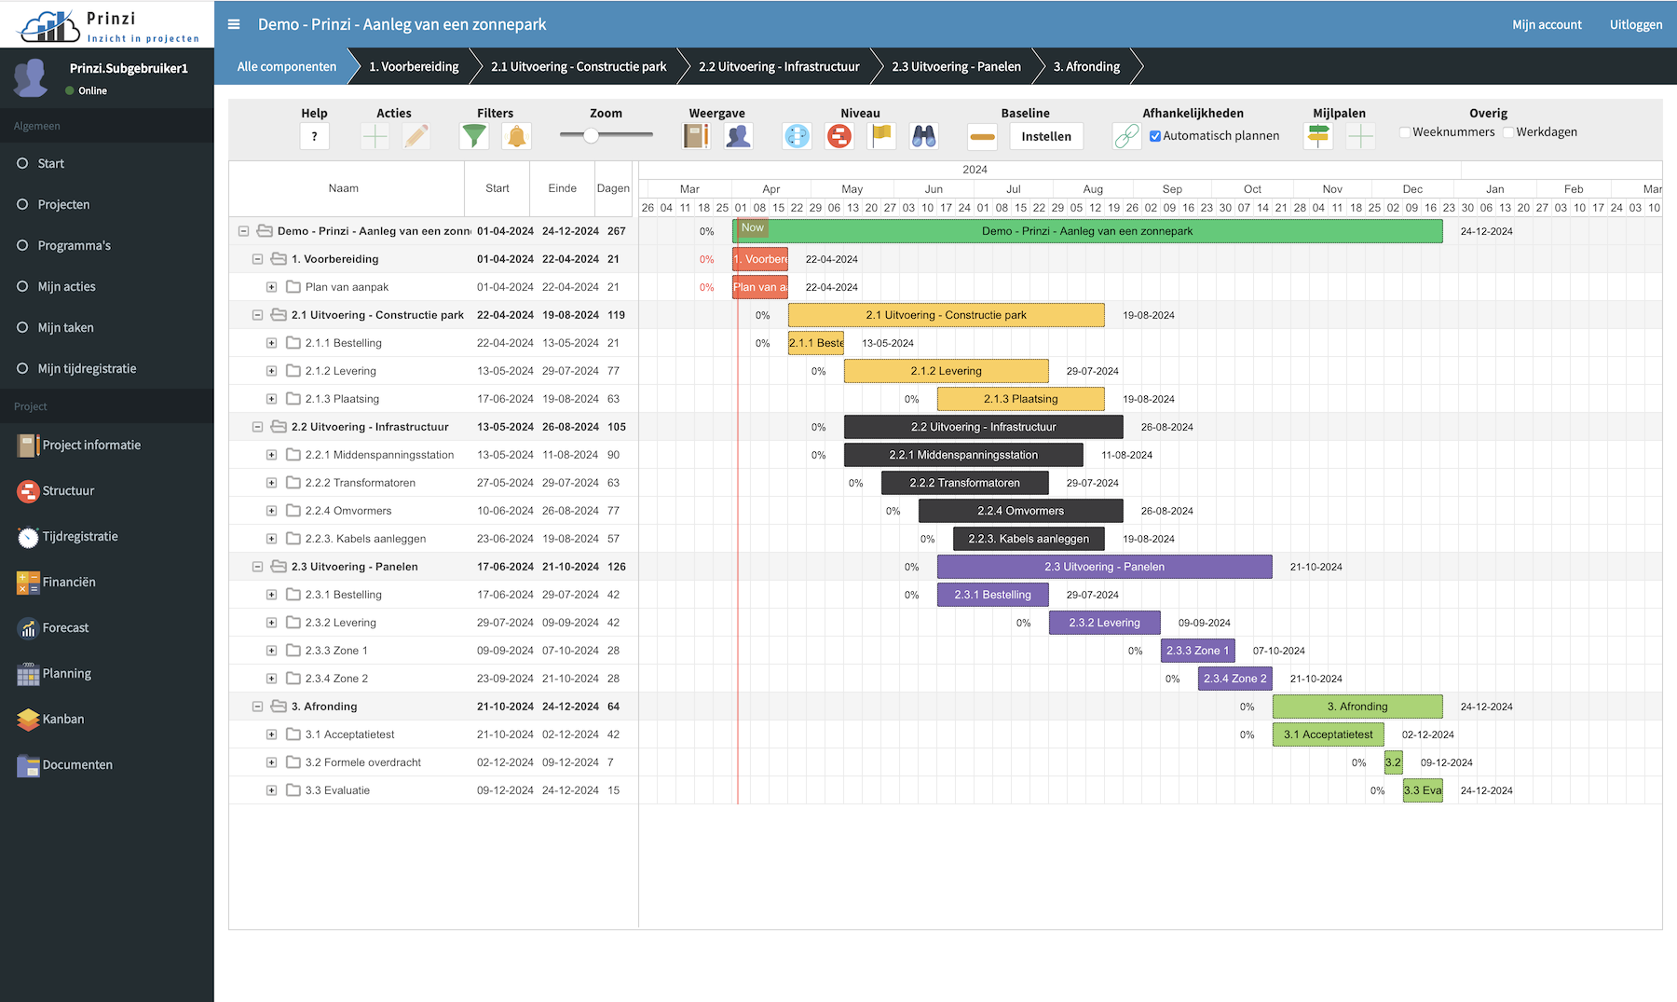Image resolution: width=1677 pixels, height=1002 pixels.
Task: Enable the Weeknummers checkbox
Action: pyautogui.click(x=1405, y=132)
